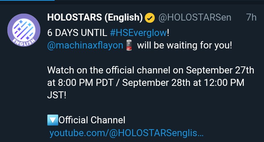This screenshot has height=142, width=264.
Task: Open the HOLOSTARS (English) display name
Action: pos(95,17)
